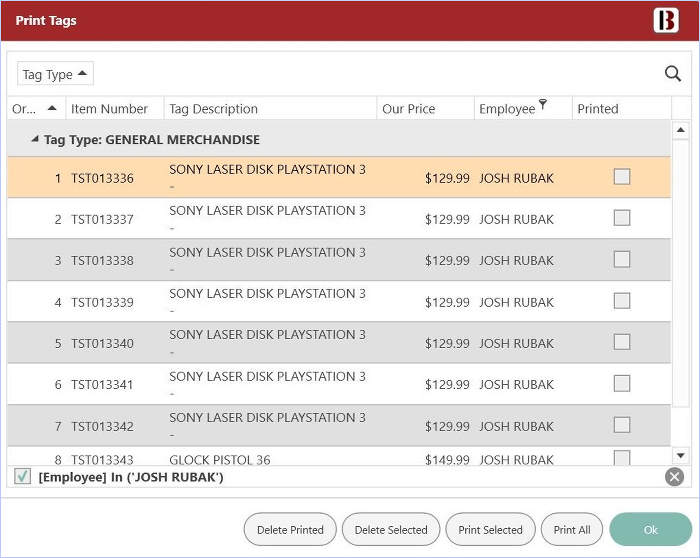Check Printed box for TST013341
This screenshot has height=558, width=700.
point(622,383)
